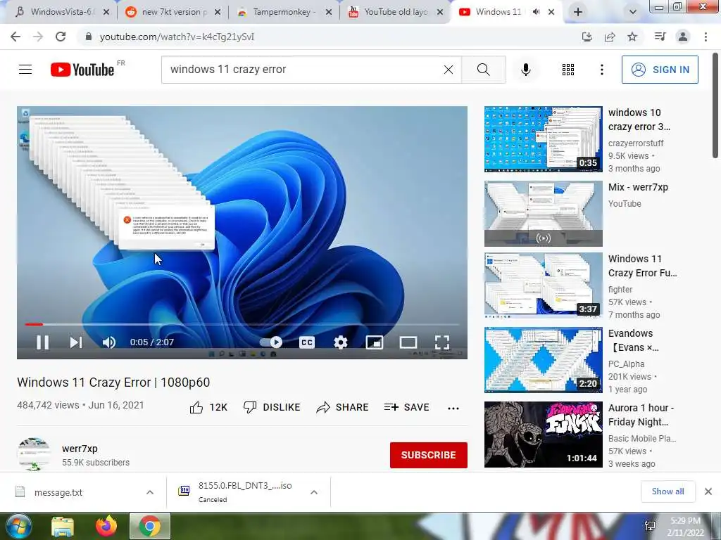Open the tab search dropdown chevron
Screen dimensions: 721x540
pos(633,13)
